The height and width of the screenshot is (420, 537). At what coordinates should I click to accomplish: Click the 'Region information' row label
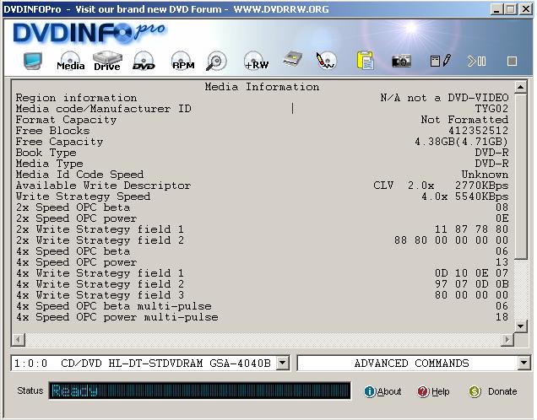pyautogui.click(x=76, y=98)
